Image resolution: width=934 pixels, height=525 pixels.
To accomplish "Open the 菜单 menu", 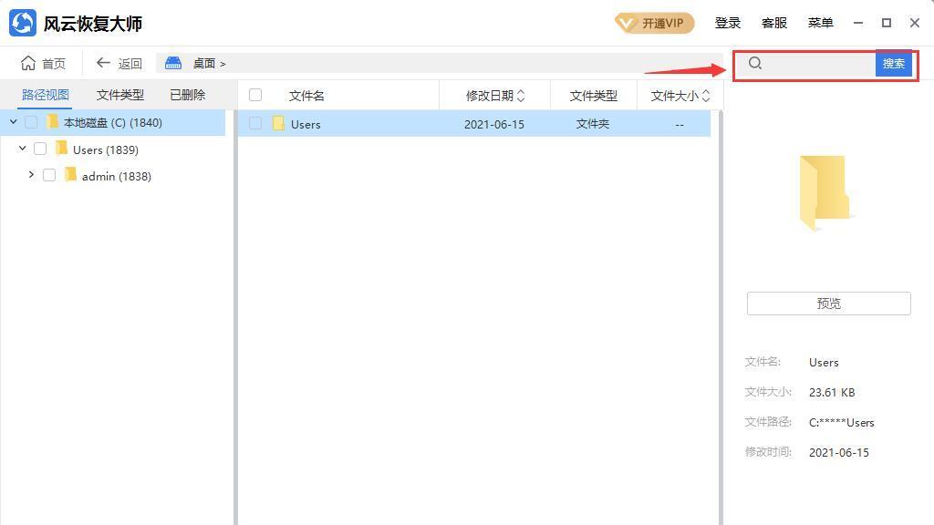I will (x=820, y=23).
